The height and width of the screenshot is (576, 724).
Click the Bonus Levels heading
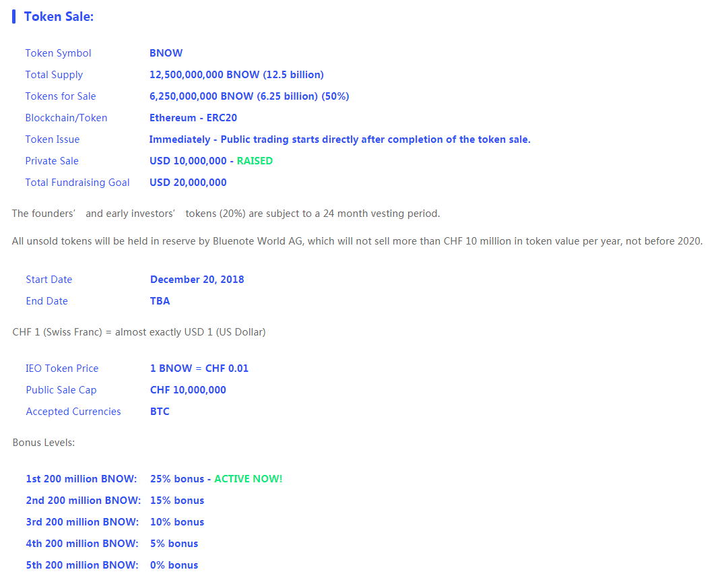pos(43,443)
